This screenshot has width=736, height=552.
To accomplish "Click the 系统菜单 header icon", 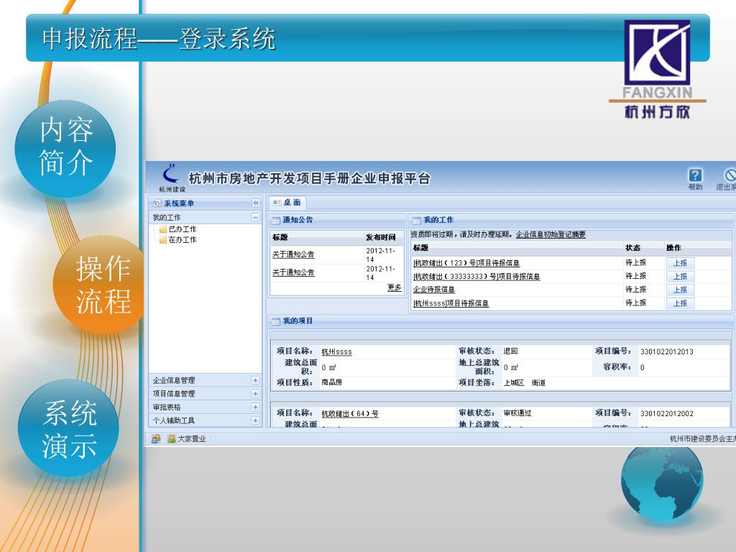I will 157,203.
